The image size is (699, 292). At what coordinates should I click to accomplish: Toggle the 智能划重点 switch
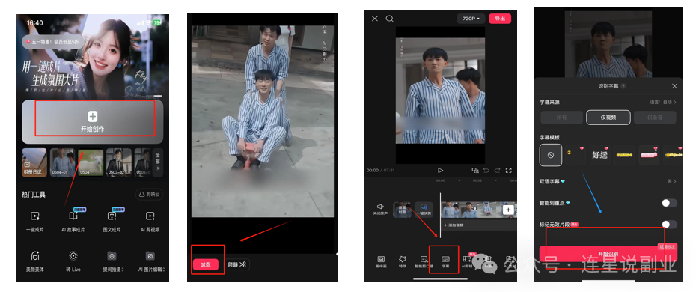[669, 203]
